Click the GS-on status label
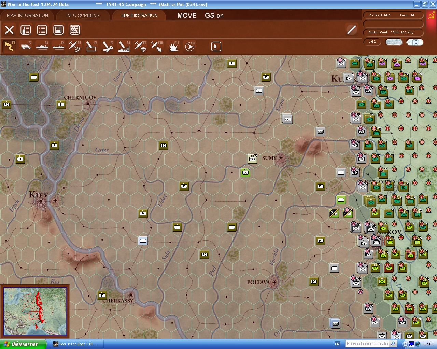 click(214, 15)
